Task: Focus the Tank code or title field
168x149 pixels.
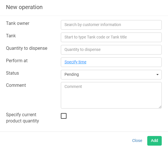Action: [111, 37]
